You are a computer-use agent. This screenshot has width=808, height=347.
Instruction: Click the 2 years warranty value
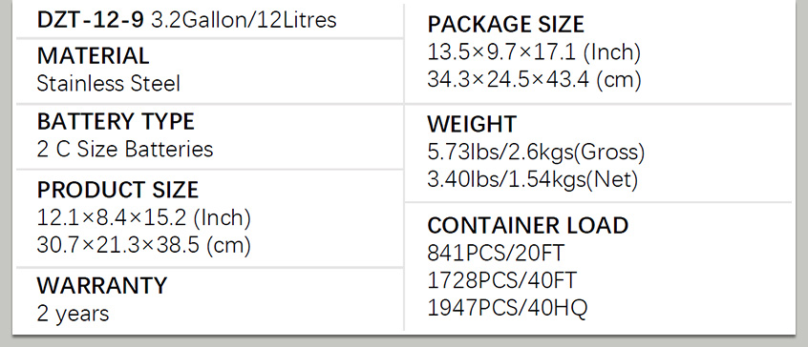(x=73, y=314)
